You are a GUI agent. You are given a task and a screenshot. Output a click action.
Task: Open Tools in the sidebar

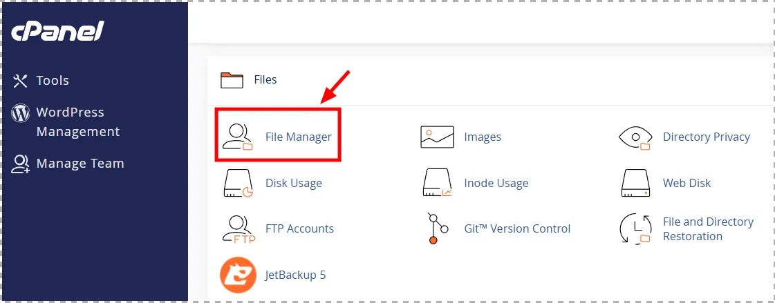[x=53, y=81]
